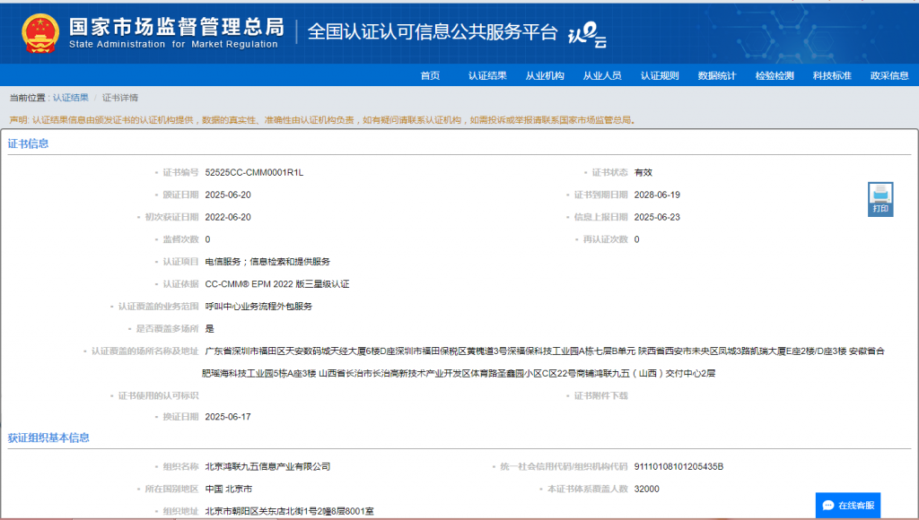This screenshot has width=919, height=520.
Task: Click the 获证组织基本信息 section header
Action: pyautogui.click(x=48, y=438)
